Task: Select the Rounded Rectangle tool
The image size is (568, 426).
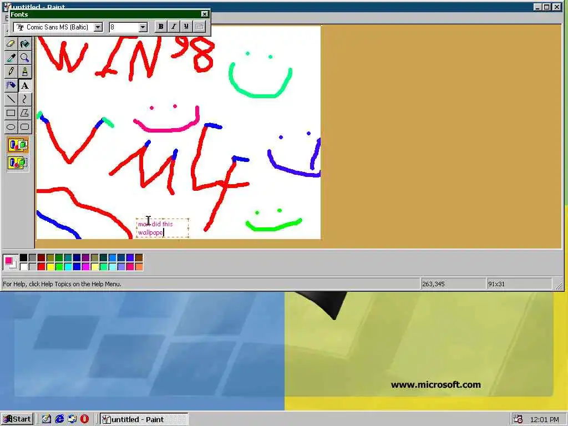Action: click(25, 126)
